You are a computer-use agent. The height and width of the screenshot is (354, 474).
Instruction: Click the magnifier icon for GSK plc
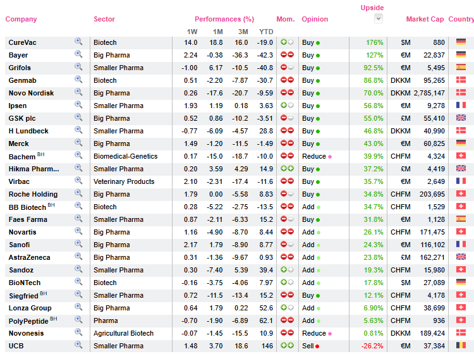78,118
